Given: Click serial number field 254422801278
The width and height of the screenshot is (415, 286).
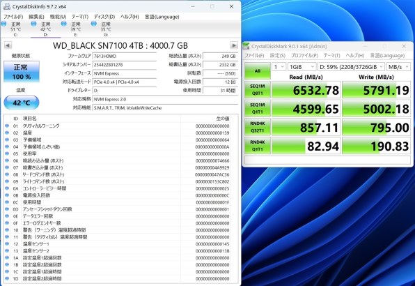Looking at the screenshot, I should pos(125,65).
